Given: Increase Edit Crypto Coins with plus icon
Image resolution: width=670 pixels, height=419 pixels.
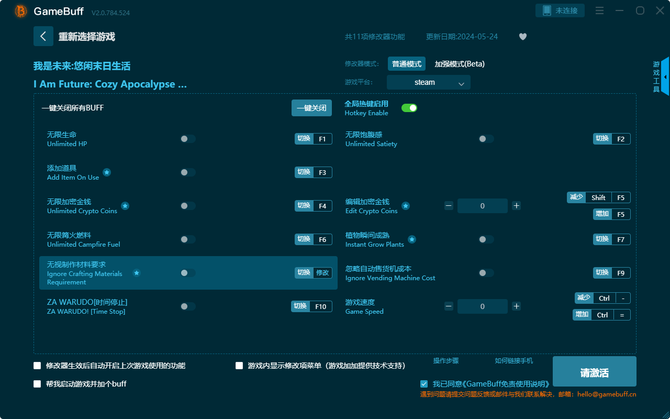Looking at the screenshot, I should (x=517, y=206).
